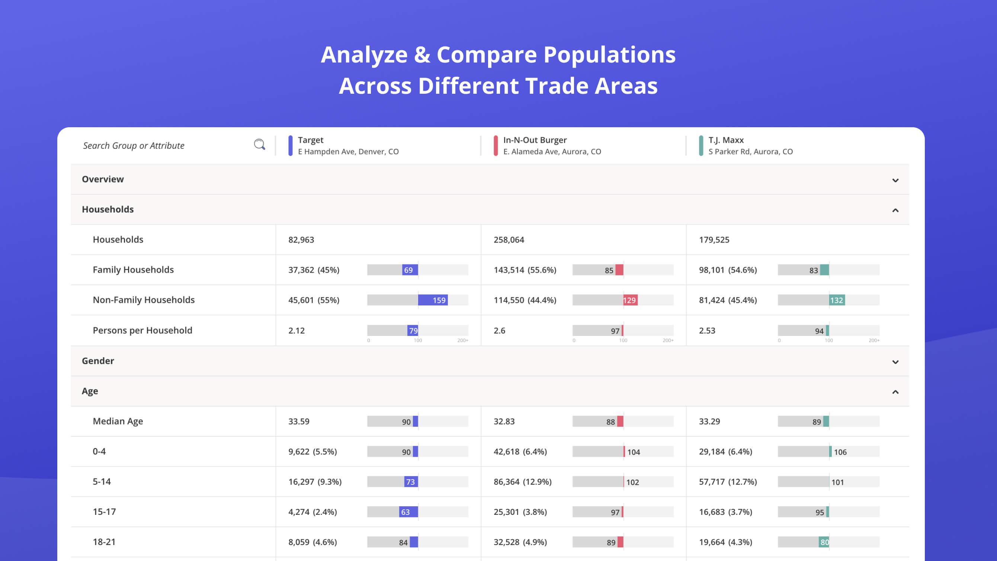Click Target's 159 Non-Family index bar
This screenshot has height=561, width=997.
click(433, 300)
